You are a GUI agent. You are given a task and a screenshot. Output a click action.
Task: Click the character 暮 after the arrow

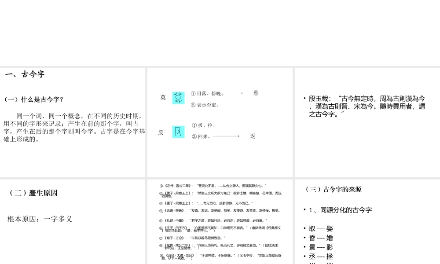point(256,93)
